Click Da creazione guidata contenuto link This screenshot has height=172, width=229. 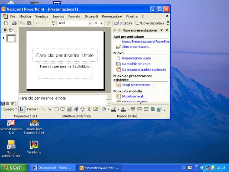pos(144,70)
